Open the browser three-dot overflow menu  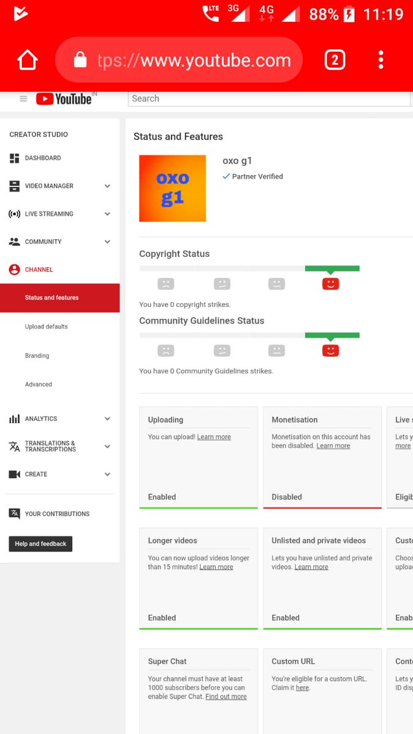point(381,60)
